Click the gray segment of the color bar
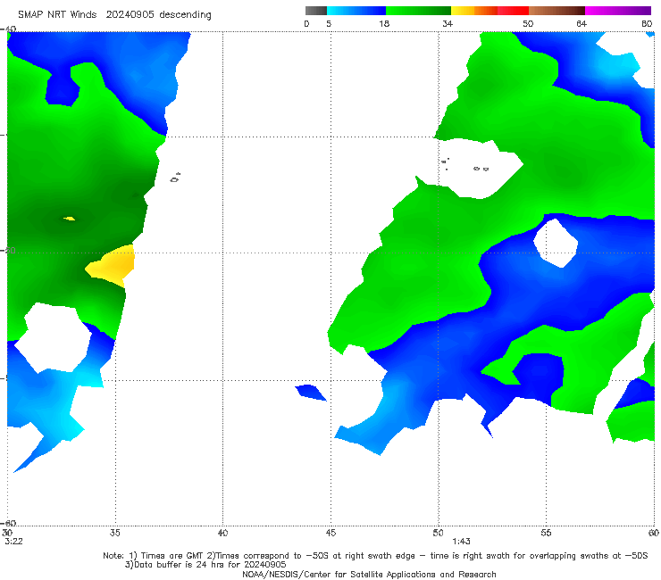Screen dimensions: 661x580 pos(316,11)
